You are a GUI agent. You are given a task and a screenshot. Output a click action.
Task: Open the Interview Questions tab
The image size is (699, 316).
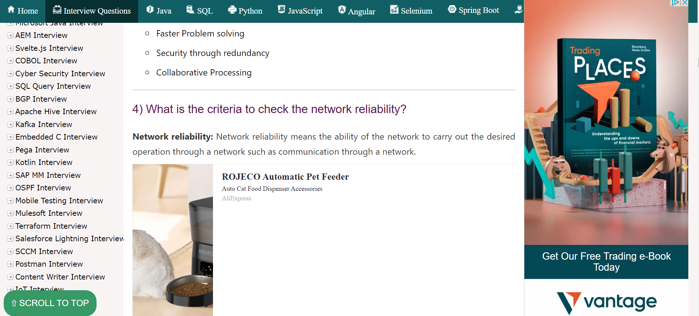(x=92, y=11)
